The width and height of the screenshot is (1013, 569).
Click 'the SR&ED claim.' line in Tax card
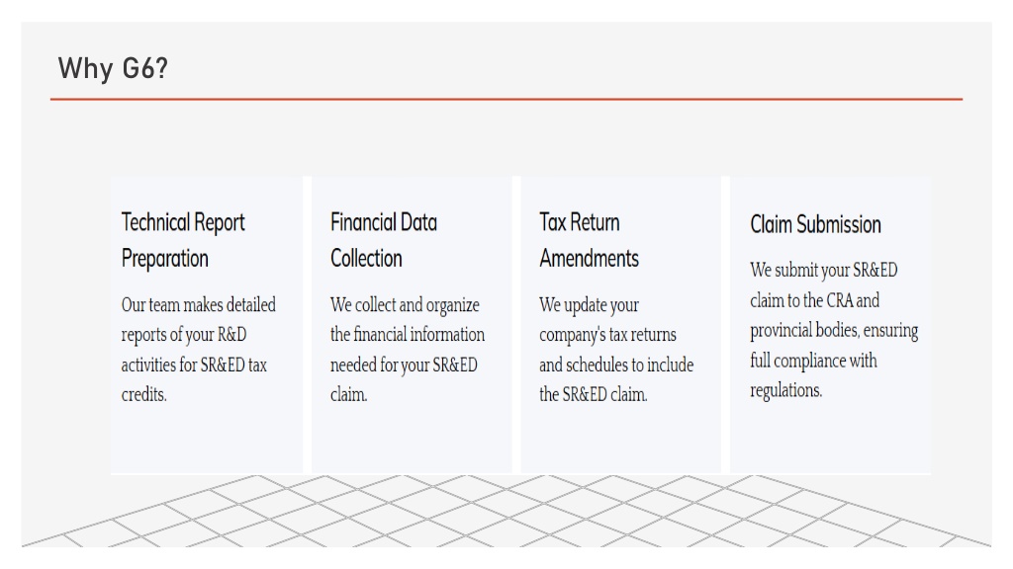[594, 394]
